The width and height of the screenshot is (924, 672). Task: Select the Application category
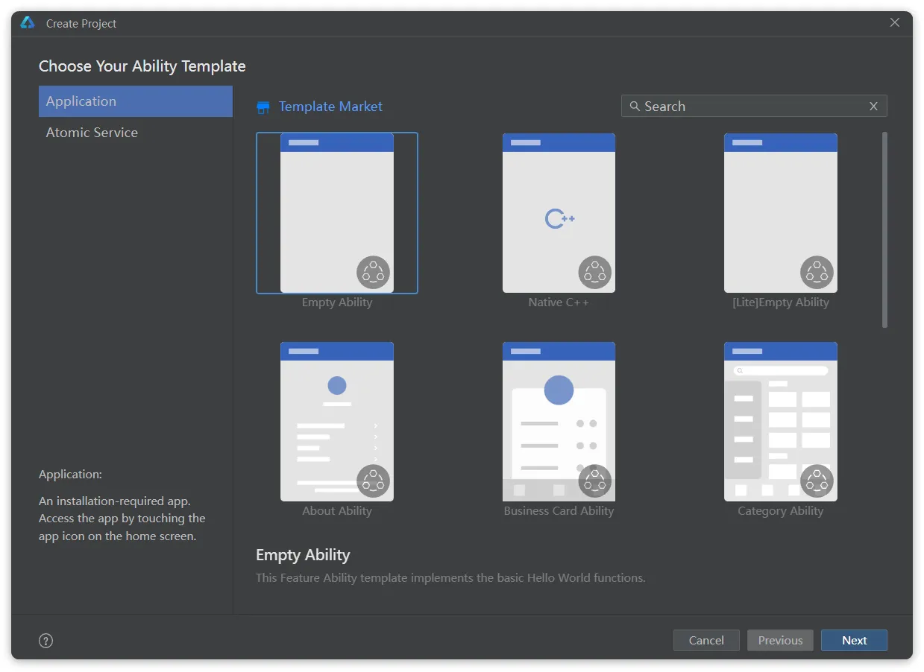[136, 101]
